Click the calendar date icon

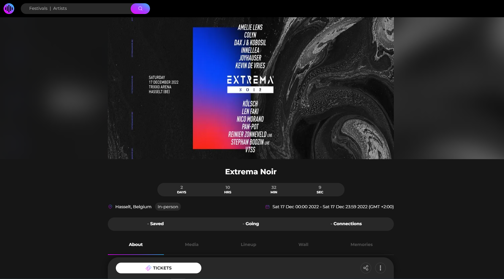coord(267,207)
